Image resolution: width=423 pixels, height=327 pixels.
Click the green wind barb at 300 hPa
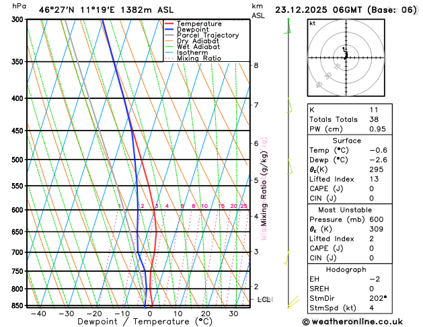coord(288,26)
